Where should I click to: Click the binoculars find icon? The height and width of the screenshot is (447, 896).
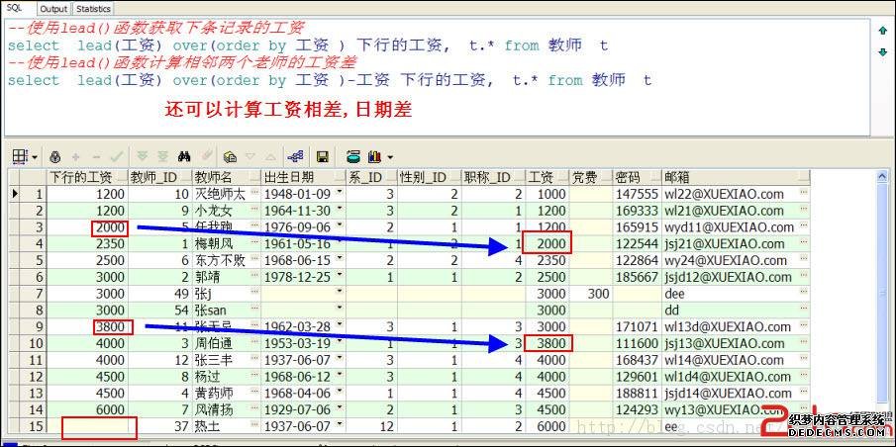click(x=183, y=156)
